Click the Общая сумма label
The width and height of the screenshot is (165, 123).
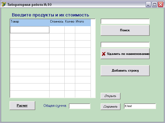tap(55, 106)
